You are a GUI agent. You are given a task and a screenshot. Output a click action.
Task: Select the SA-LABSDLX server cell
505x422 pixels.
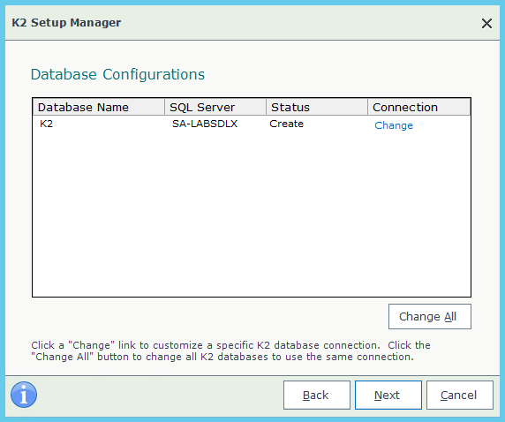point(205,124)
